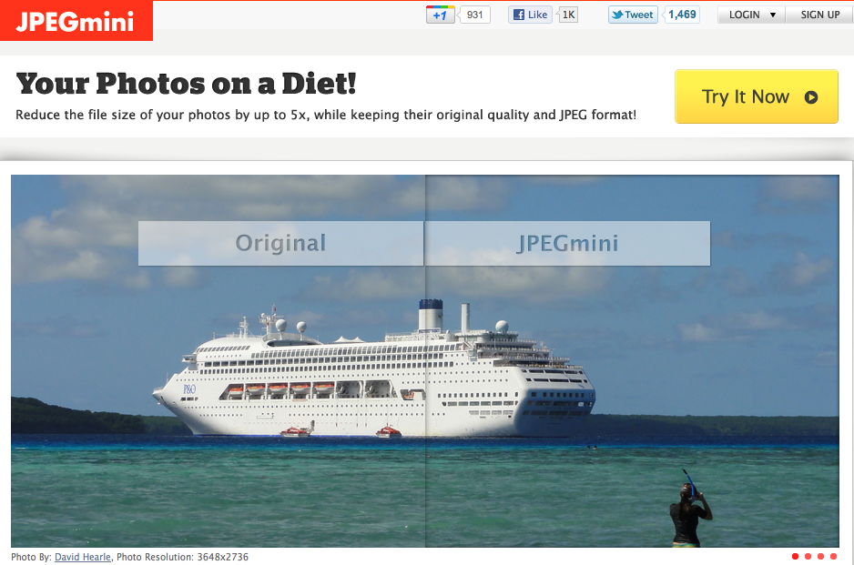Open the 931 Google plus count bubble
Viewport: 854px width, 565px height.
pos(474,15)
